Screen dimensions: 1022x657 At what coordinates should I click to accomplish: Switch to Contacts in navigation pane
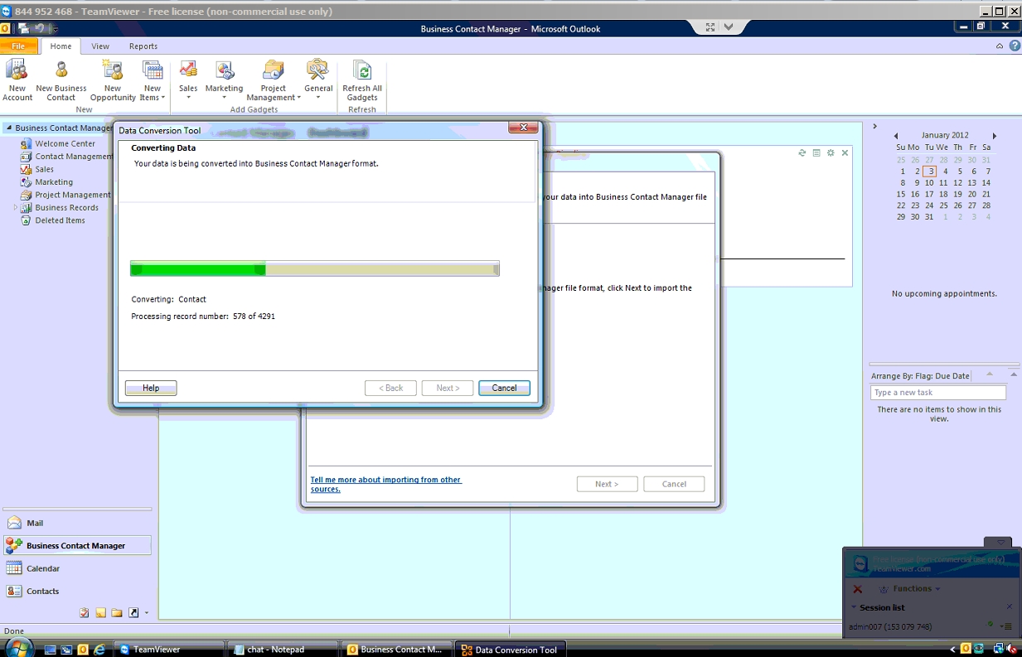click(x=77, y=591)
